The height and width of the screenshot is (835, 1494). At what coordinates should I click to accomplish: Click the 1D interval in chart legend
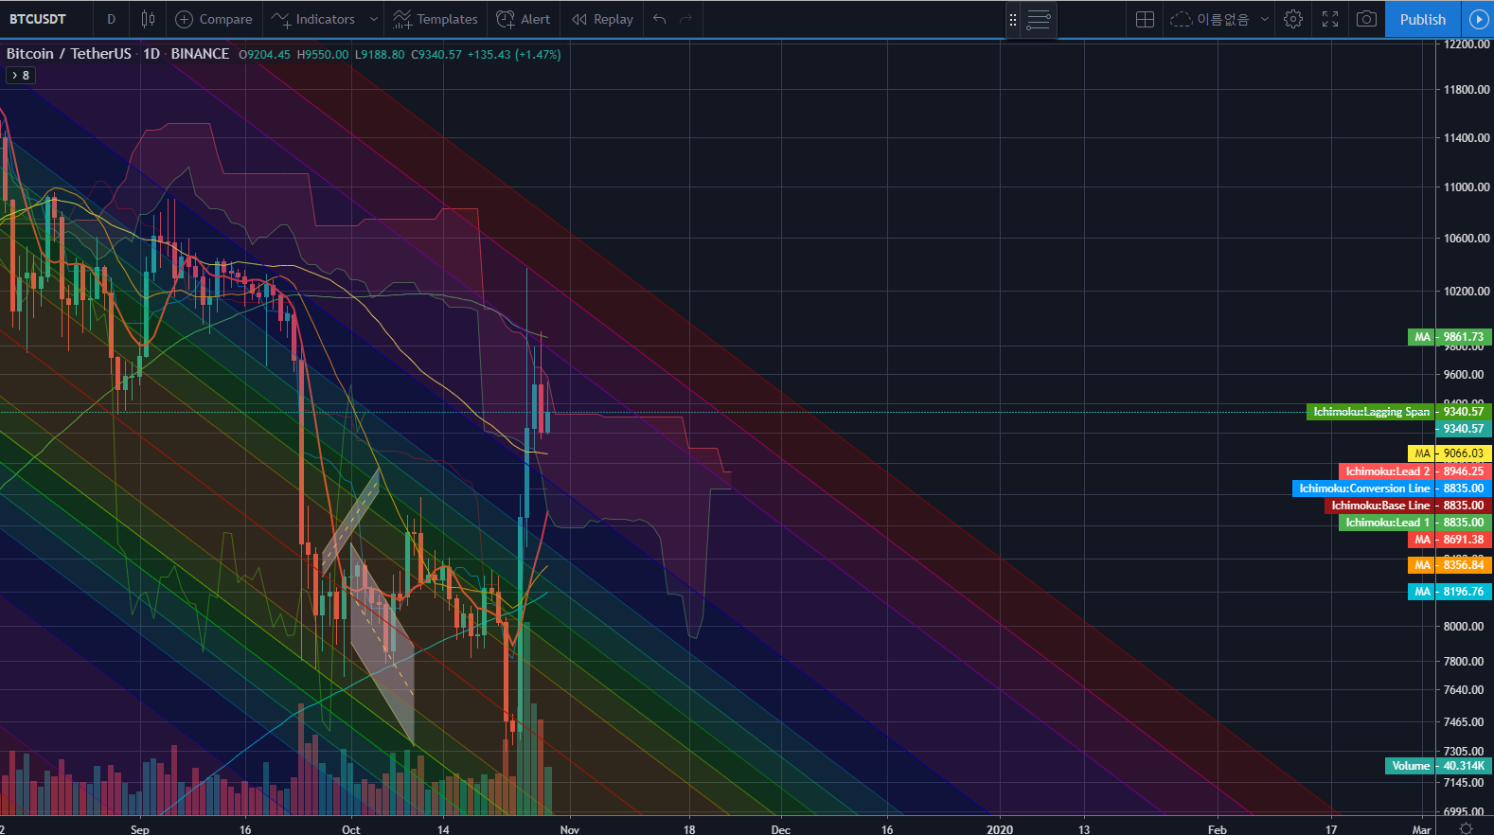[151, 54]
